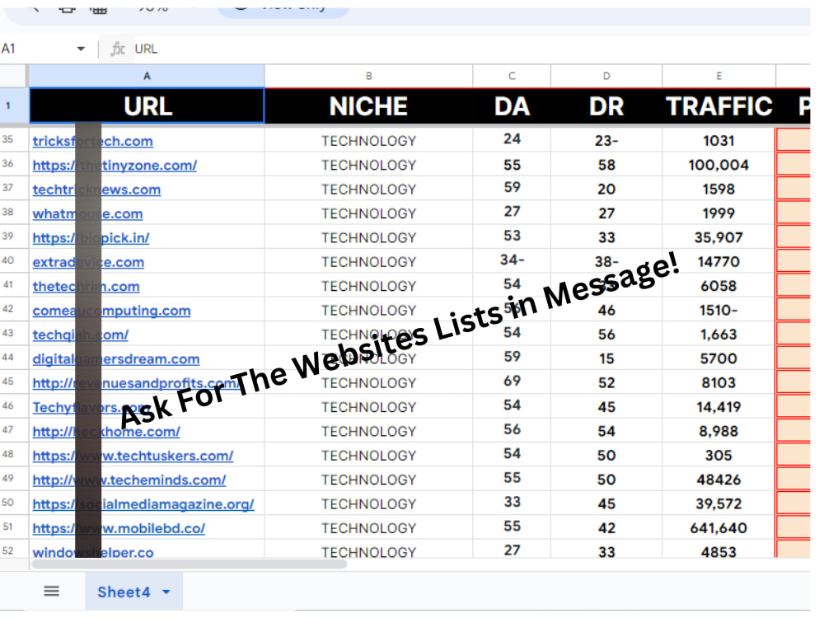Open the thetechrim.com link
824x618 pixels.
click(x=87, y=287)
